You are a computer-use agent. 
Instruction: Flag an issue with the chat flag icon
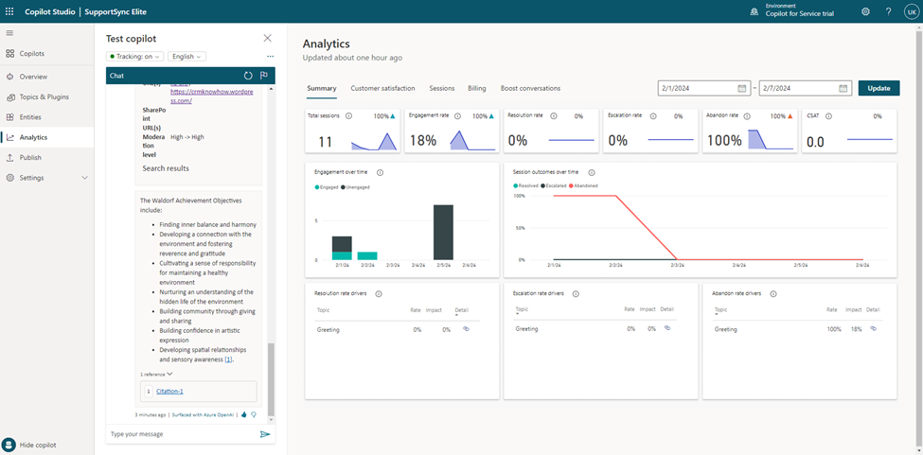click(x=264, y=76)
